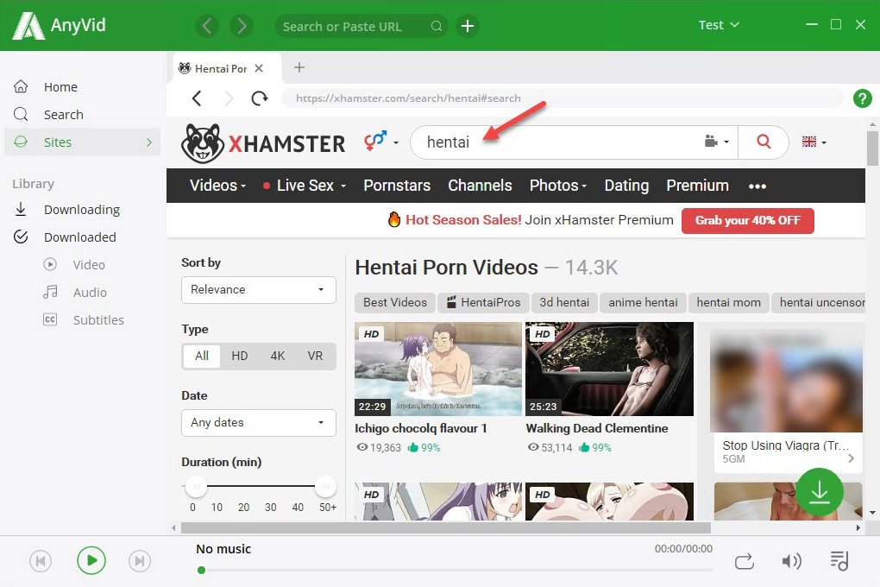Image resolution: width=880 pixels, height=587 pixels.
Task: Click the green floating download button
Action: (x=819, y=491)
